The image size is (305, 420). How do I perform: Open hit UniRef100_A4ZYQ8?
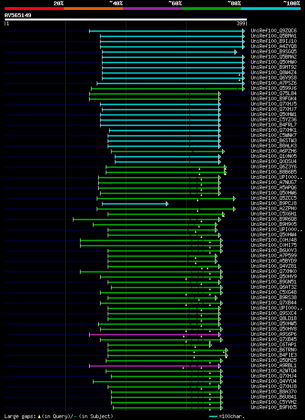(x=274, y=47)
